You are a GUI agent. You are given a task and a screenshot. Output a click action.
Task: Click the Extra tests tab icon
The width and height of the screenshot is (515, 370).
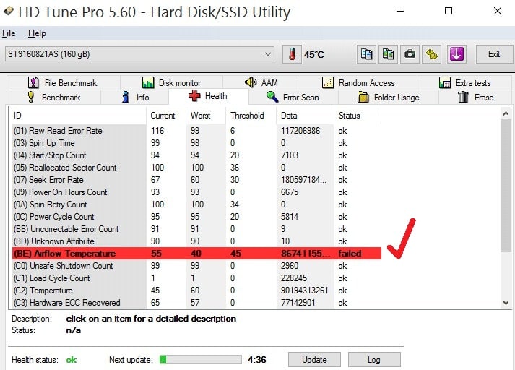tap(445, 82)
